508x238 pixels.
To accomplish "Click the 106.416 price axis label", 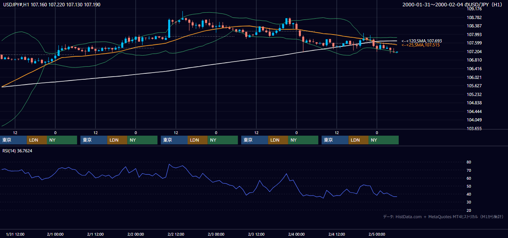I will 474,69.
